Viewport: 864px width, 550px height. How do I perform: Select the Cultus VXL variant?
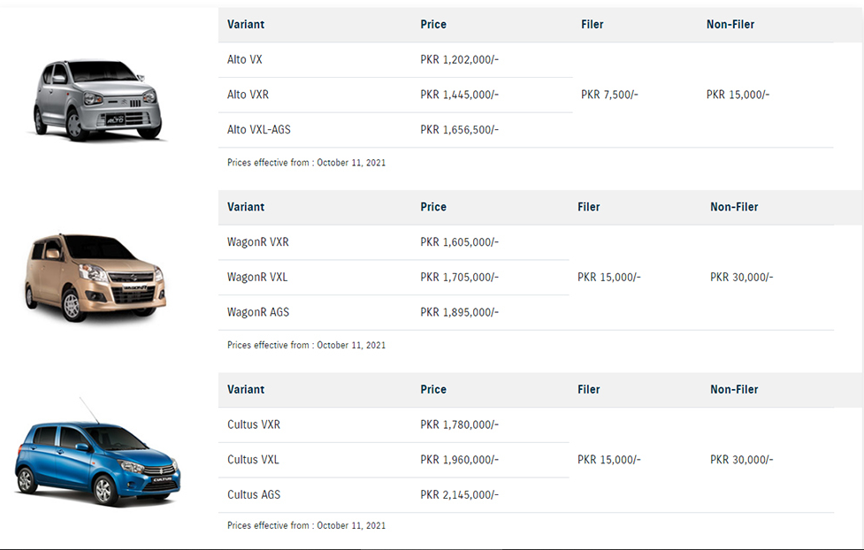point(253,460)
